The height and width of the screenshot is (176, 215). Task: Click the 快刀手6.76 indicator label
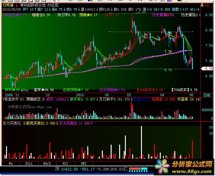pyautogui.click(x=66, y=15)
